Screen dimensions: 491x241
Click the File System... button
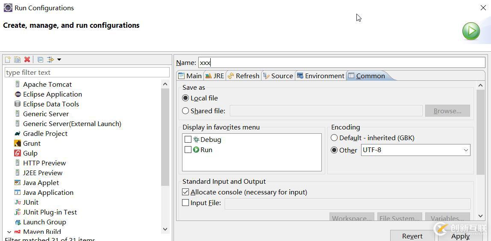point(400,217)
